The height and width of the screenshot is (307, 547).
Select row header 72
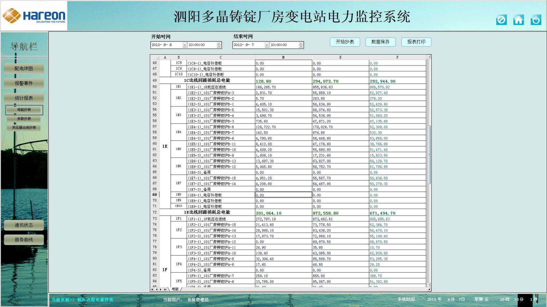[x=155, y=212]
